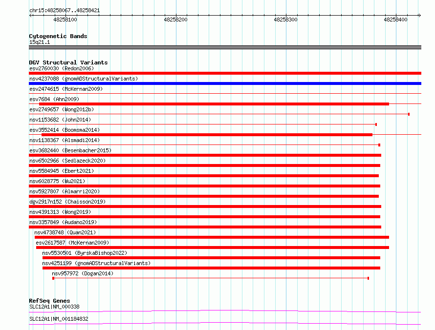Click the end marker of nsv1153682 (John2014)

(x=376, y=124)
